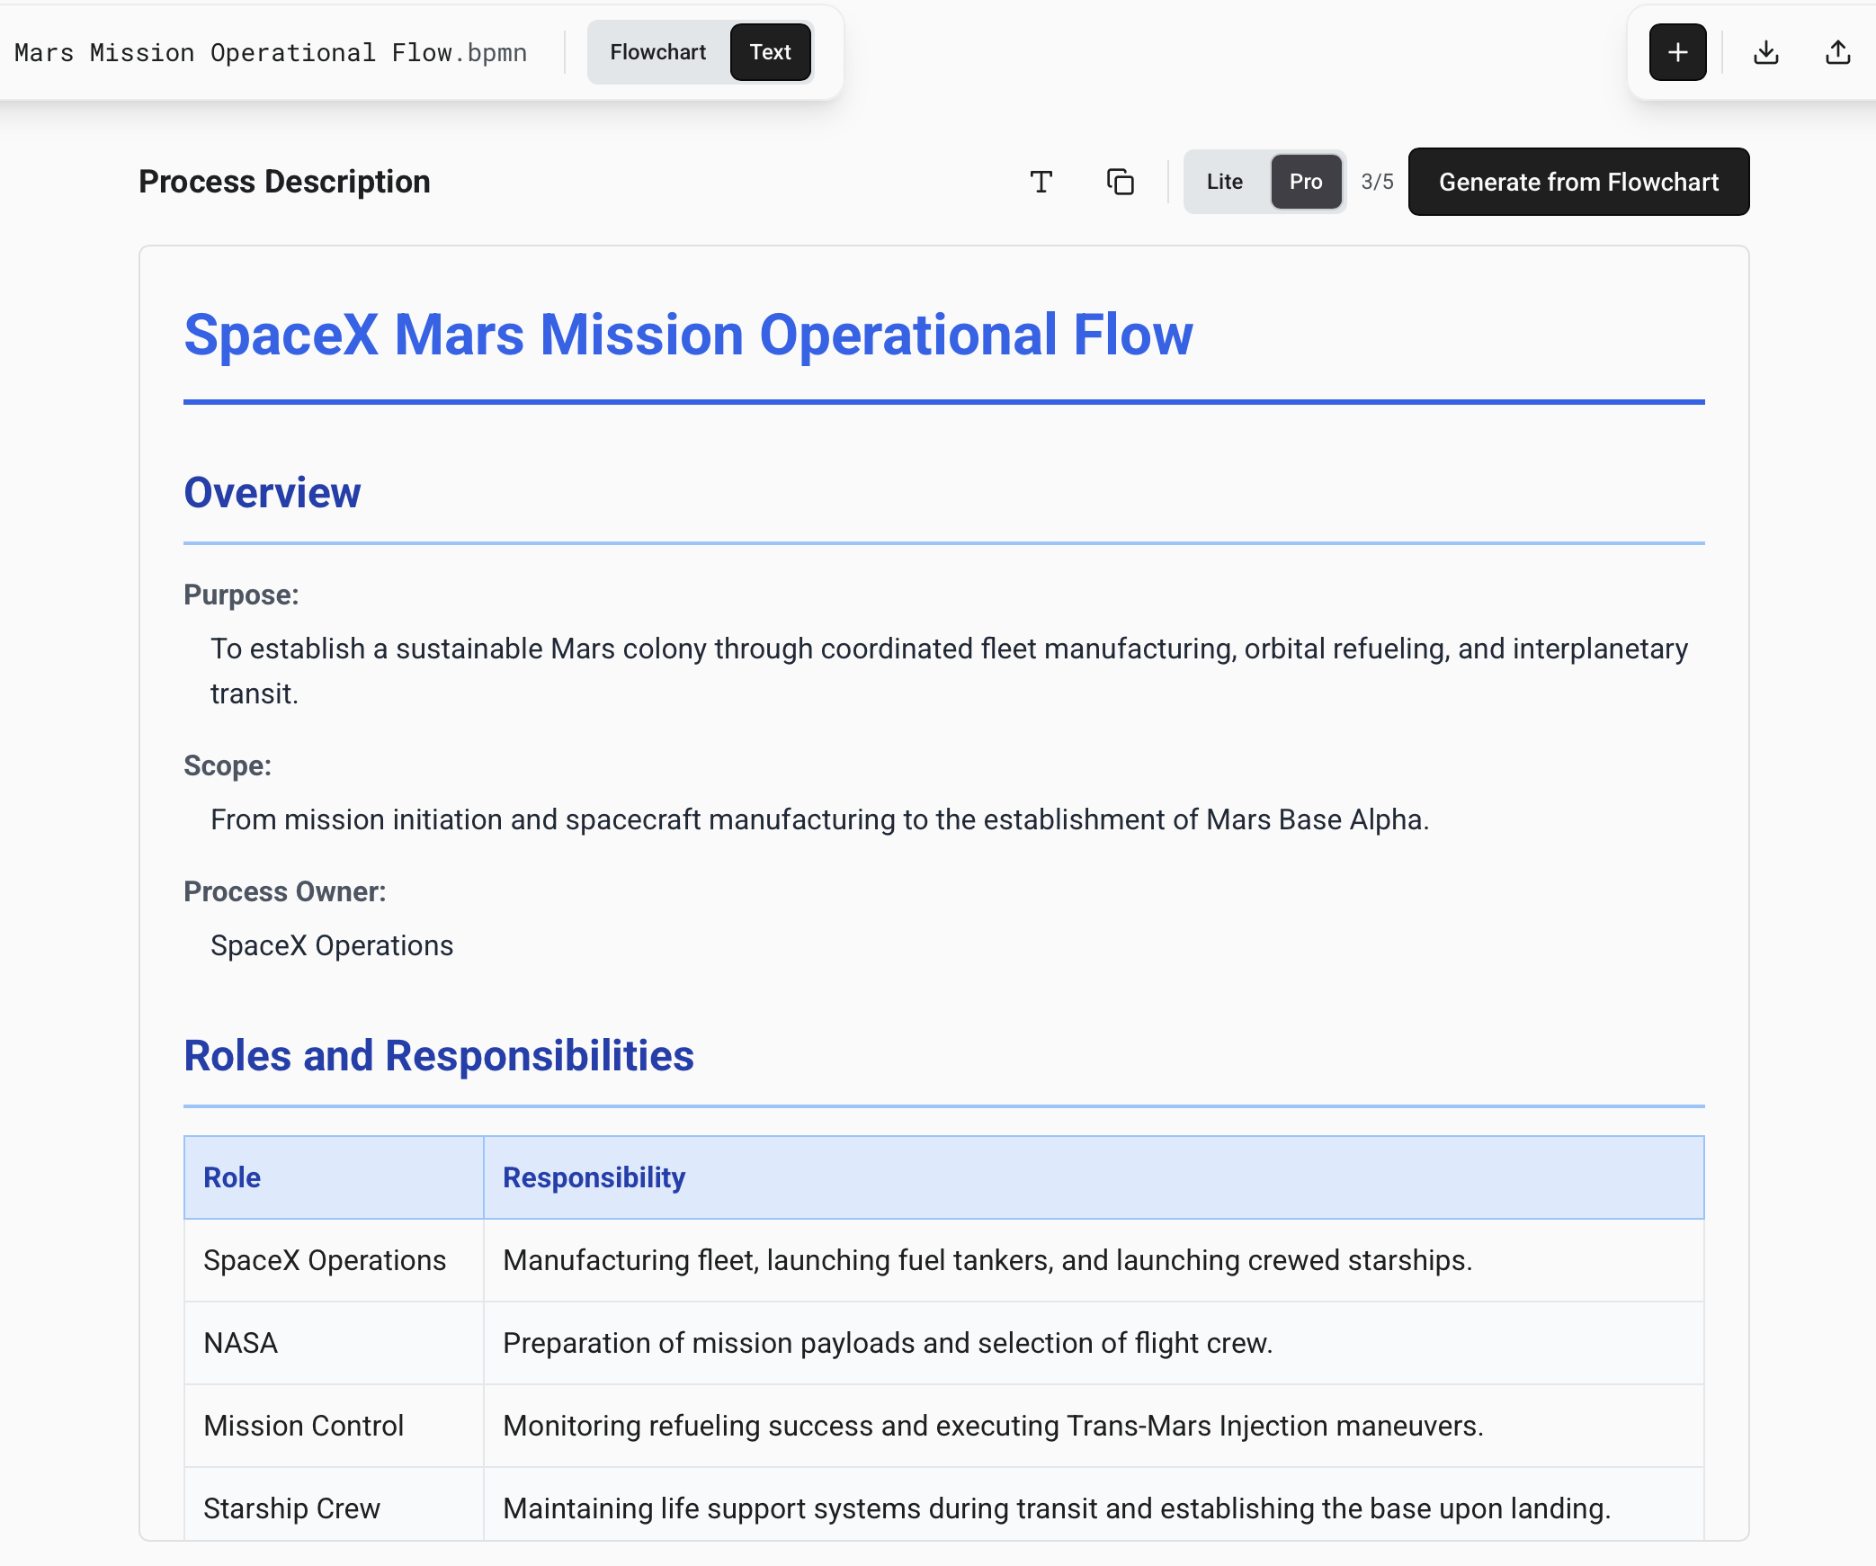This screenshot has height=1566, width=1876.
Task: Click the 'From mission initiation' scope sentence
Action: tap(819, 819)
